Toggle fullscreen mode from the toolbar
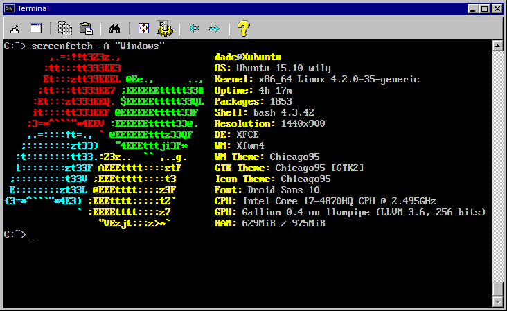The image size is (507, 311). click(x=143, y=28)
